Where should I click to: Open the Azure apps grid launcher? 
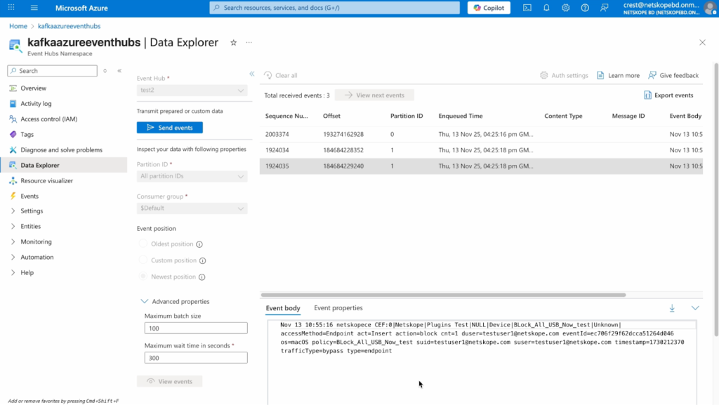11,8
